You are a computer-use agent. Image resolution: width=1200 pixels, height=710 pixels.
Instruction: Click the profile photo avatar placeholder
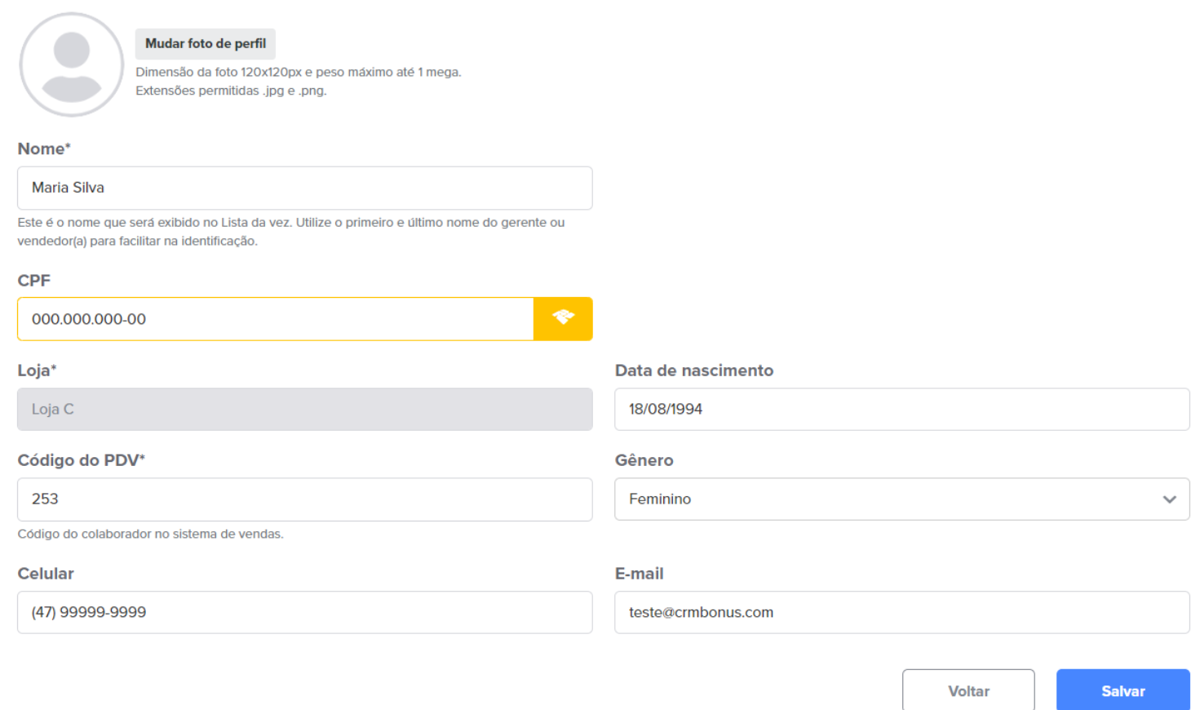pos(72,64)
